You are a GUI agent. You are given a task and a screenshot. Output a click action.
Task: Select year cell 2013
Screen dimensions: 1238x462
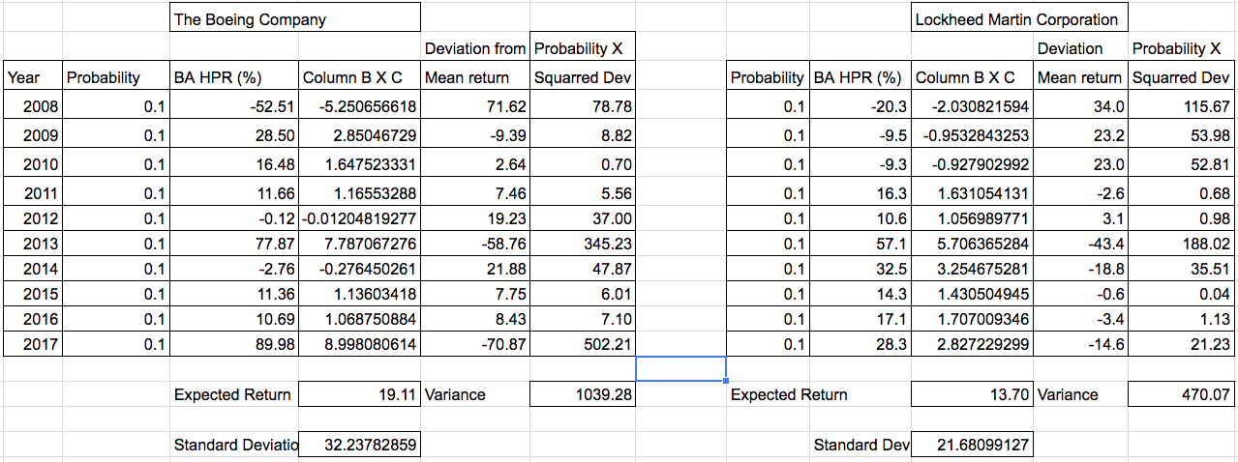(32, 244)
